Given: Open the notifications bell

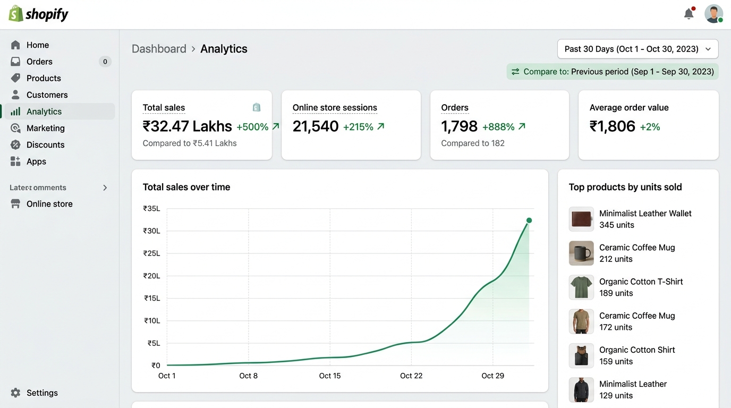Looking at the screenshot, I should click(689, 14).
